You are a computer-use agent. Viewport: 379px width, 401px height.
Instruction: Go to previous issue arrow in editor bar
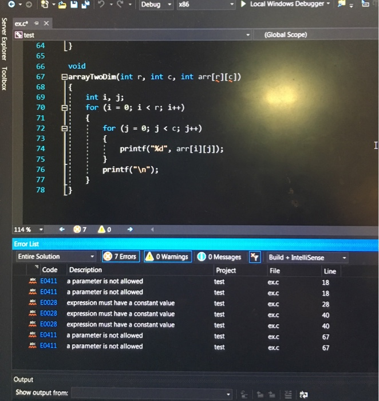(62, 229)
